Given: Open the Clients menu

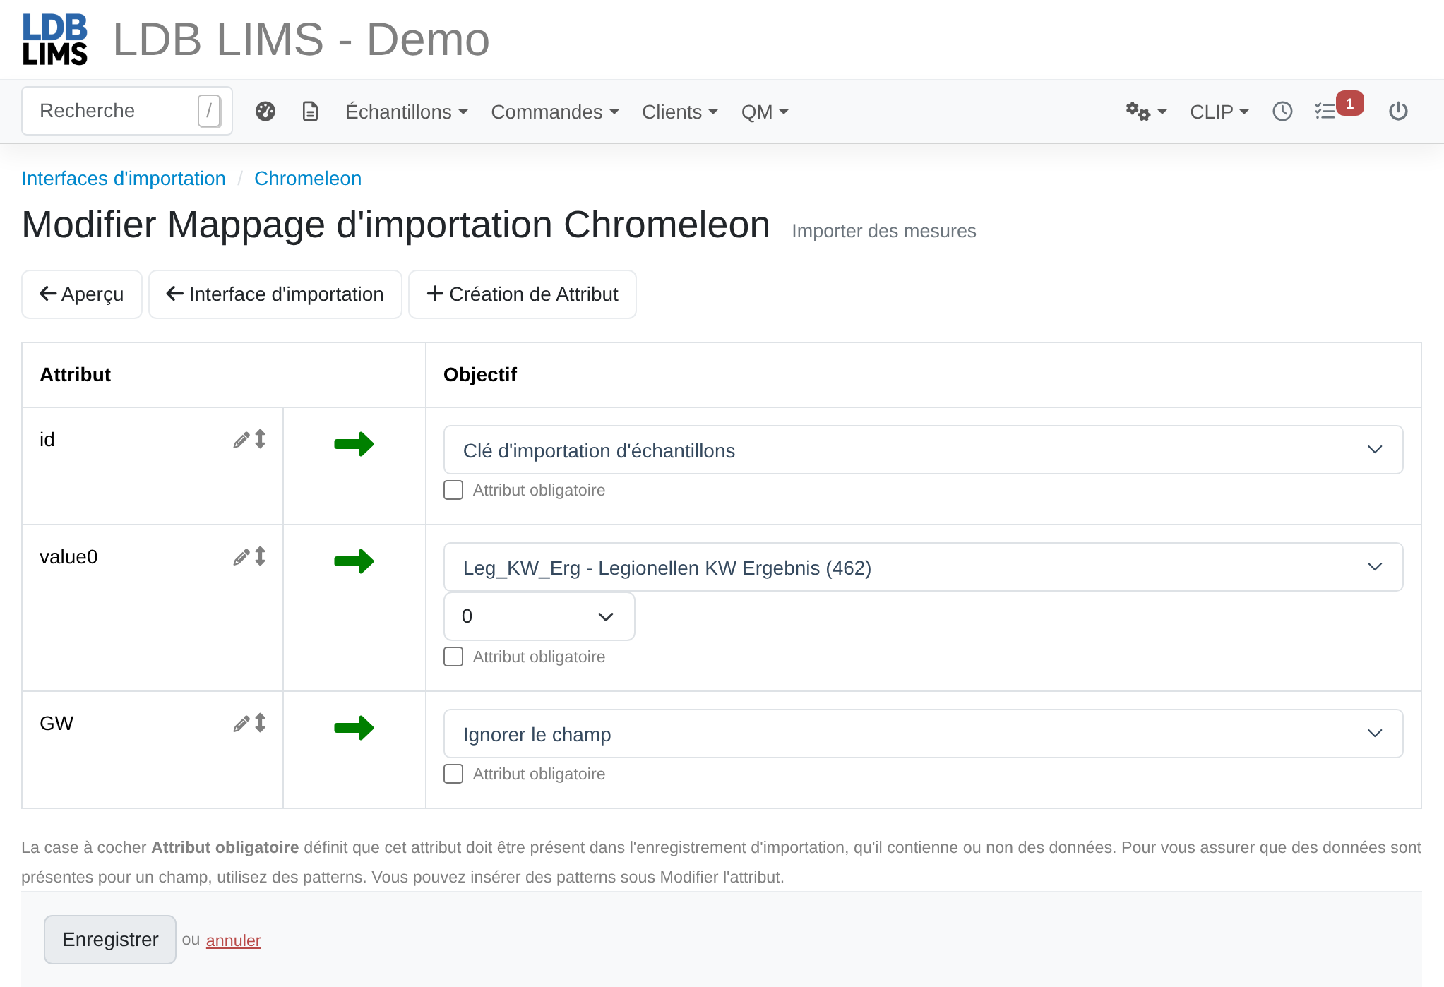Looking at the screenshot, I should (x=680, y=112).
